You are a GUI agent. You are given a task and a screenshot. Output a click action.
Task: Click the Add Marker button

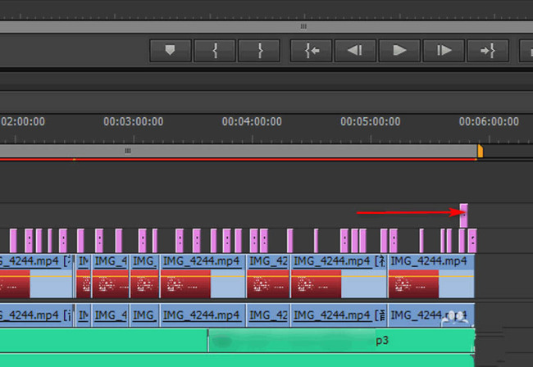coord(171,51)
